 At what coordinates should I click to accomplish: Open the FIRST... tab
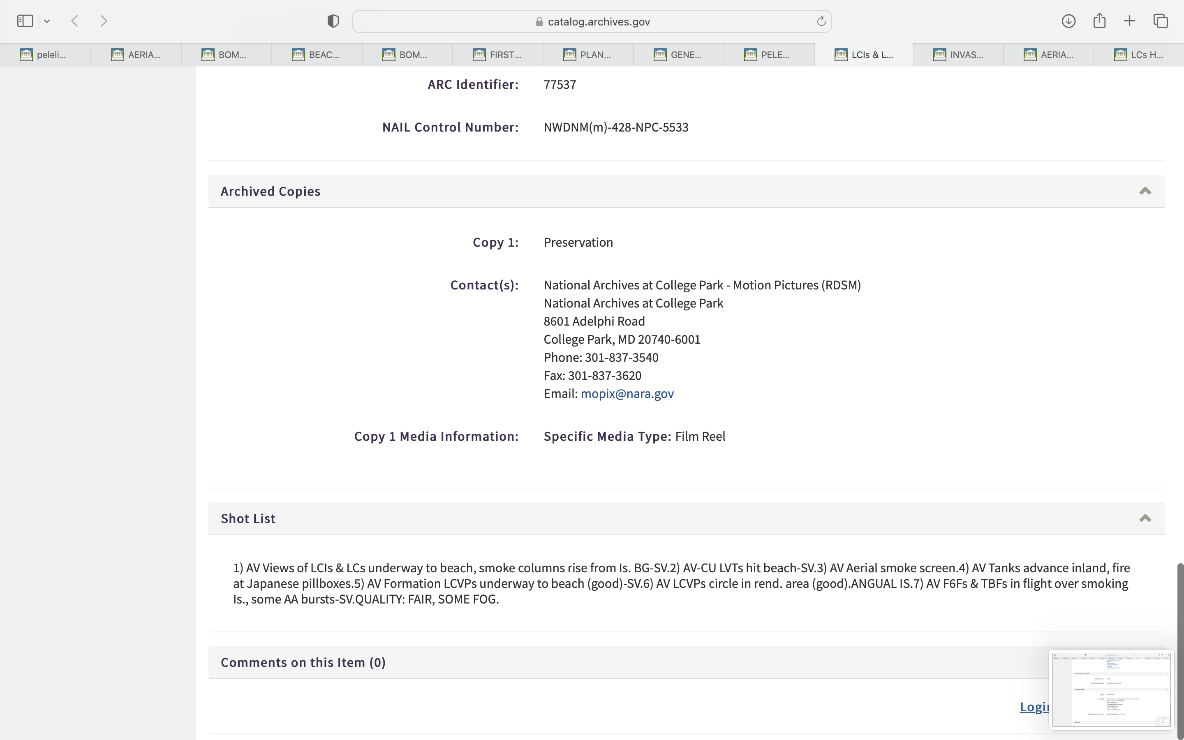click(498, 55)
